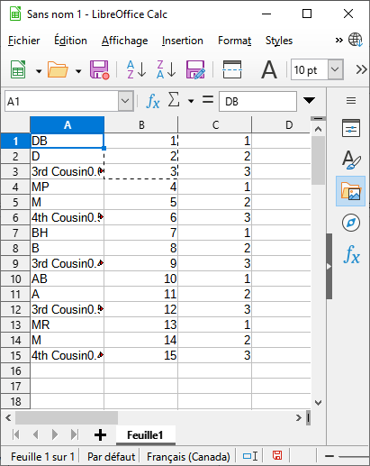This screenshot has width=370, height=466.
Task: Click the unsaved document status icon
Action: point(277,455)
